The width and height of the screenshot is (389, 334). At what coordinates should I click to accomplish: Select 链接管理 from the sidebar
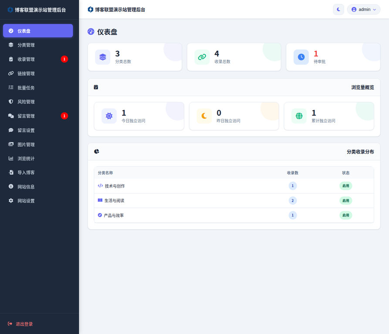coord(38,73)
